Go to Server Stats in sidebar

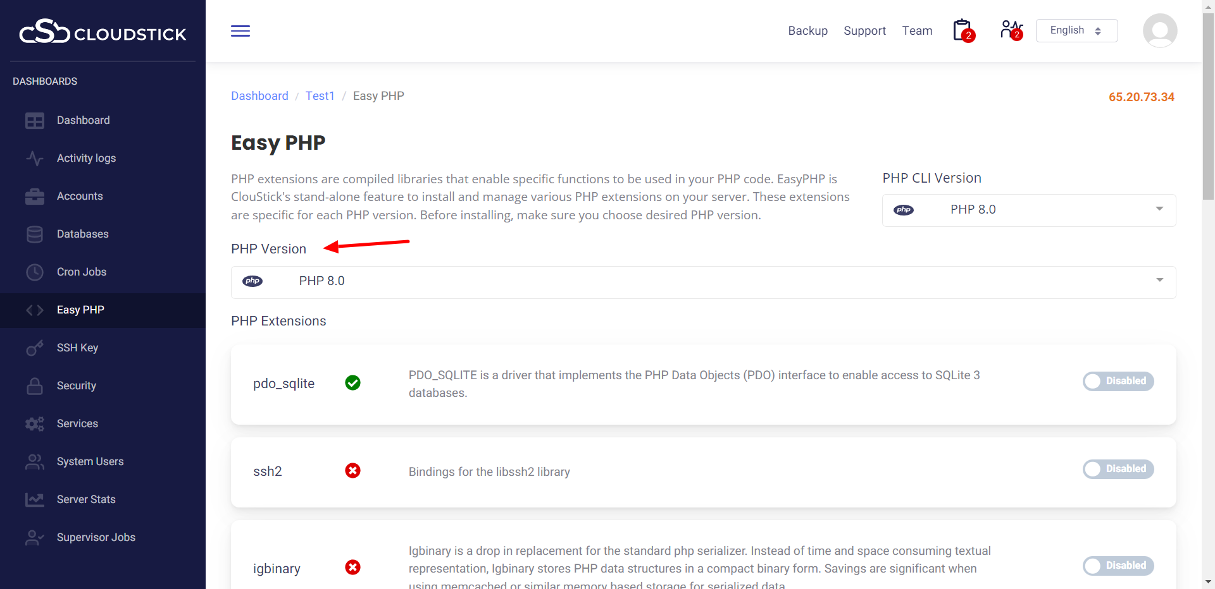[x=86, y=499]
